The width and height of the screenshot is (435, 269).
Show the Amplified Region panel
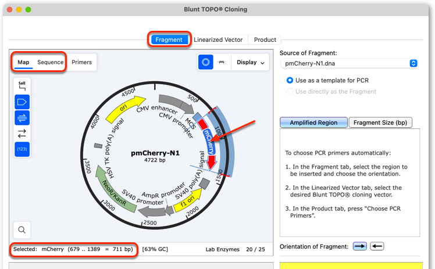click(313, 123)
